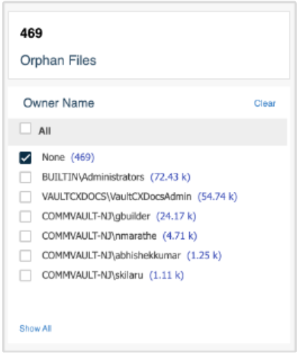Tick the COMMVAULT-NJ\nmarathe checkbox
The image size is (297, 353).
point(25,236)
